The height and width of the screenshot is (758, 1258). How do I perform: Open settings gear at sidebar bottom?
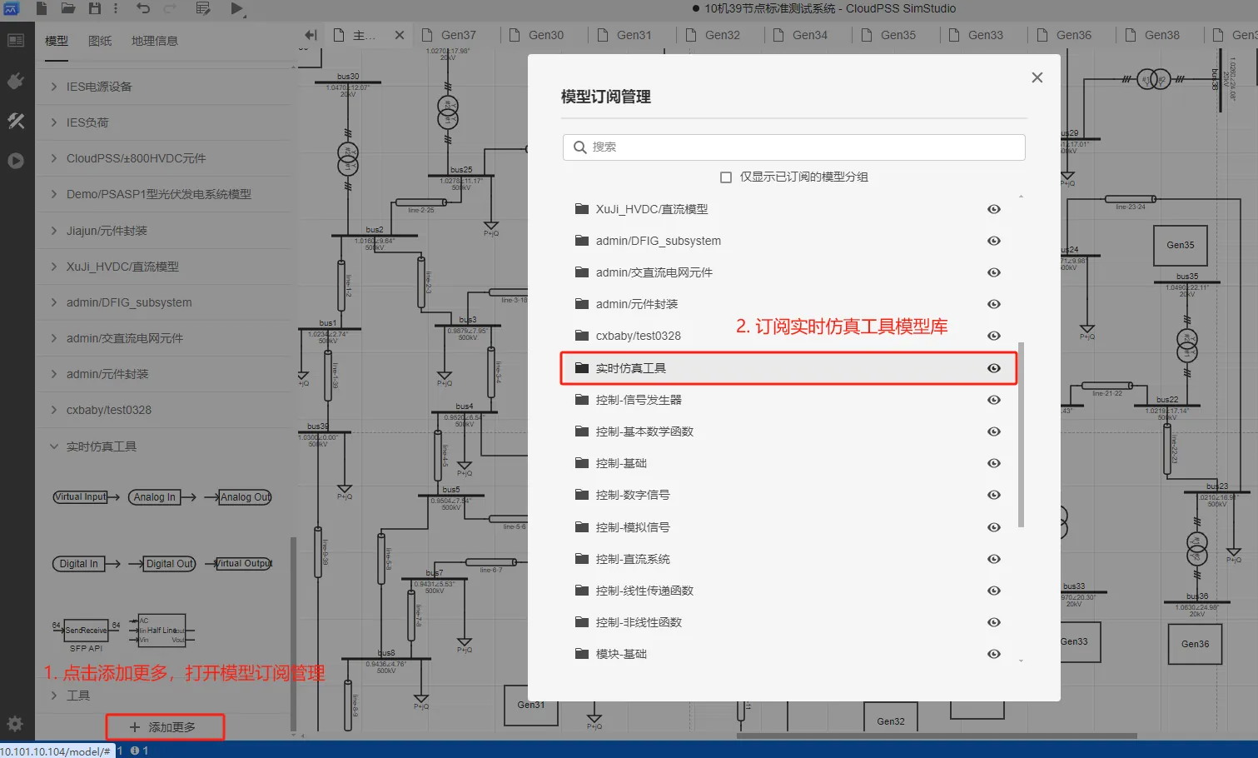point(15,724)
